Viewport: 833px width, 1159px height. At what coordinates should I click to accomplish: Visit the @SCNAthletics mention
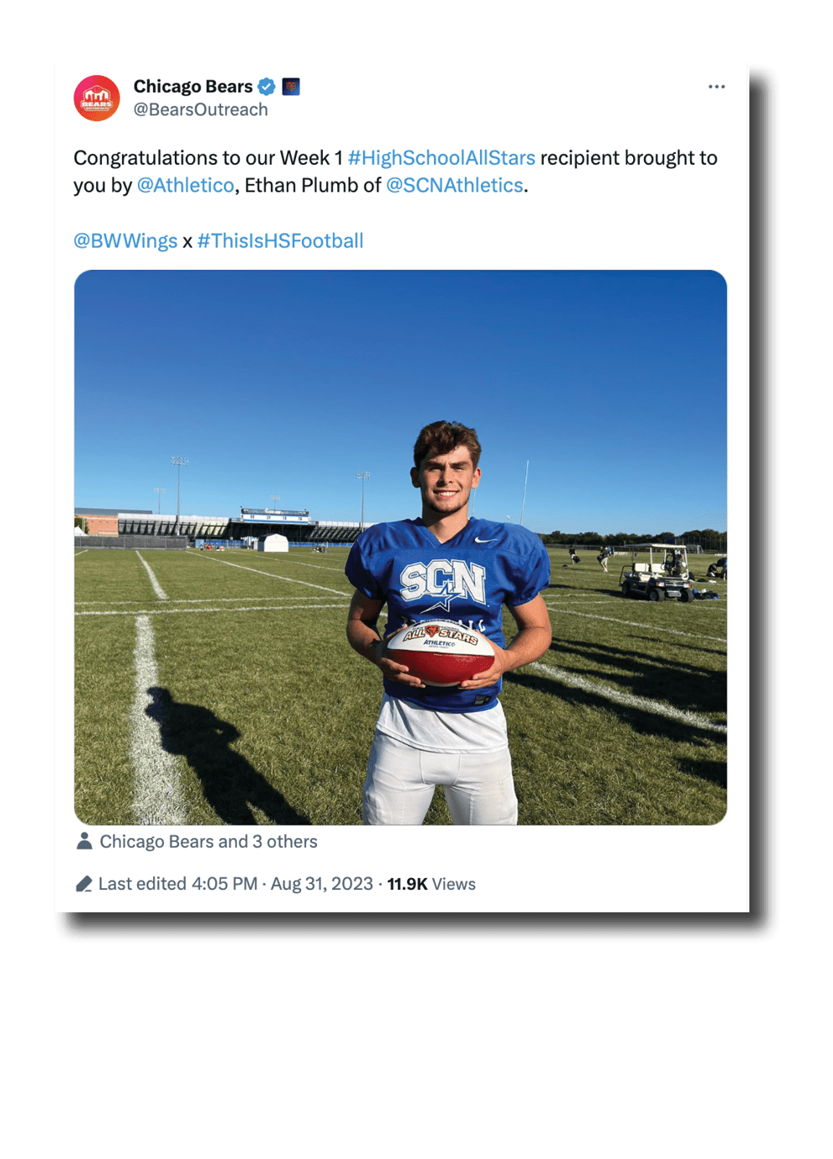pyautogui.click(x=454, y=186)
